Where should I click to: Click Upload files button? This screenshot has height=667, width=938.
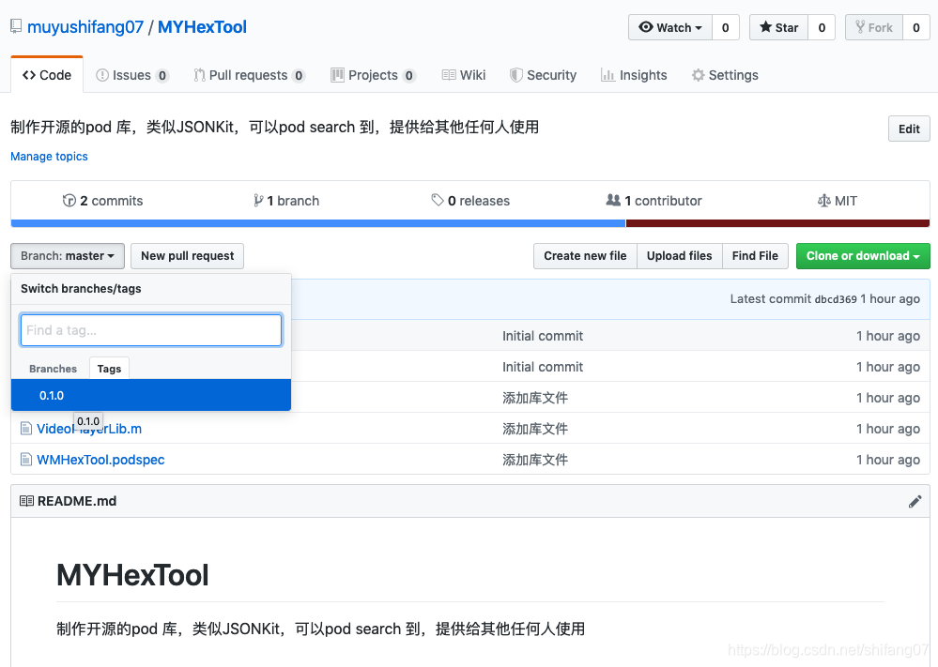click(x=680, y=256)
